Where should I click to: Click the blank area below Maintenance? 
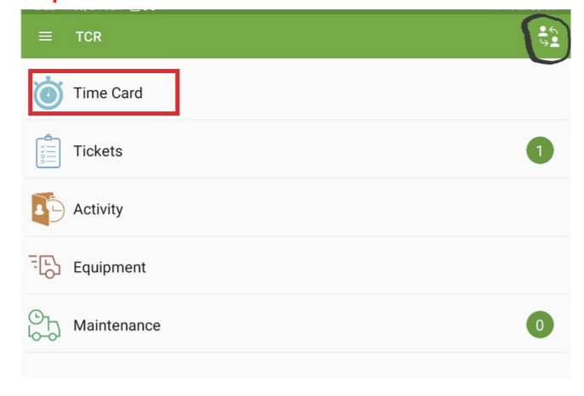296,365
